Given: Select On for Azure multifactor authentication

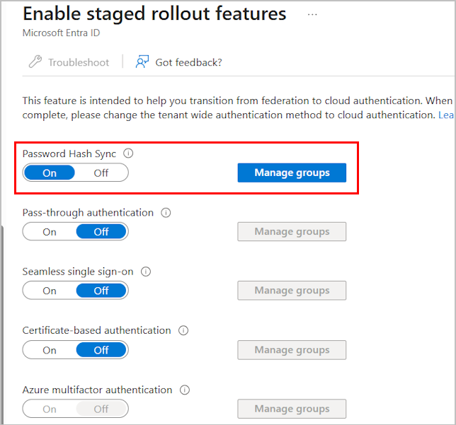Looking at the screenshot, I should [x=50, y=409].
